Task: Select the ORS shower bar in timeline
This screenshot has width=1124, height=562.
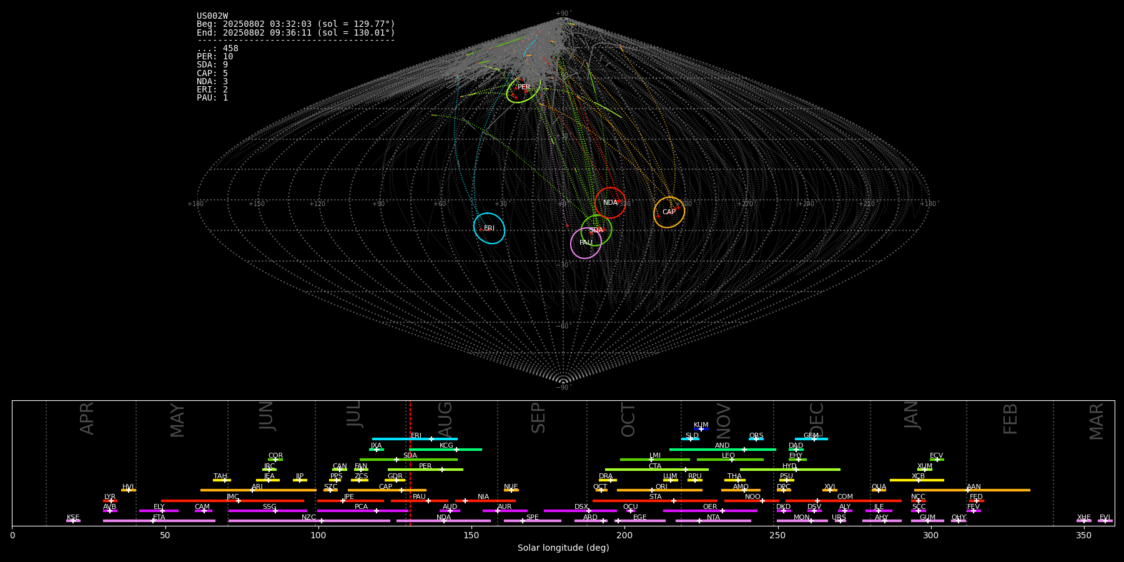Action: pyautogui.click(x=756, y=439)
